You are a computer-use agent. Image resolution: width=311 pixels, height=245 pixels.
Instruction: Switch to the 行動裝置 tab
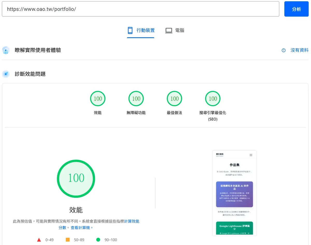141,30
